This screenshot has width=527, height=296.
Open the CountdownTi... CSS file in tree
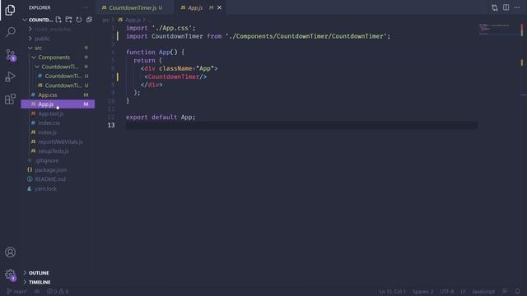click(63, 76)
